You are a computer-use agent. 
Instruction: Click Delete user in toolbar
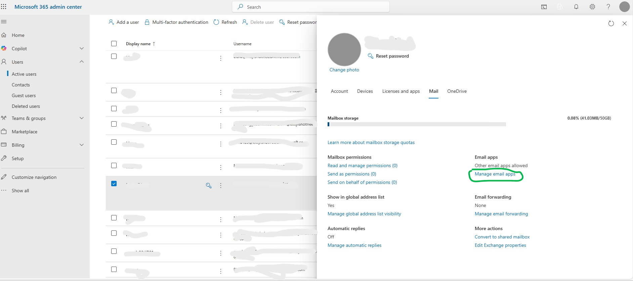click(x=258, y=22)
